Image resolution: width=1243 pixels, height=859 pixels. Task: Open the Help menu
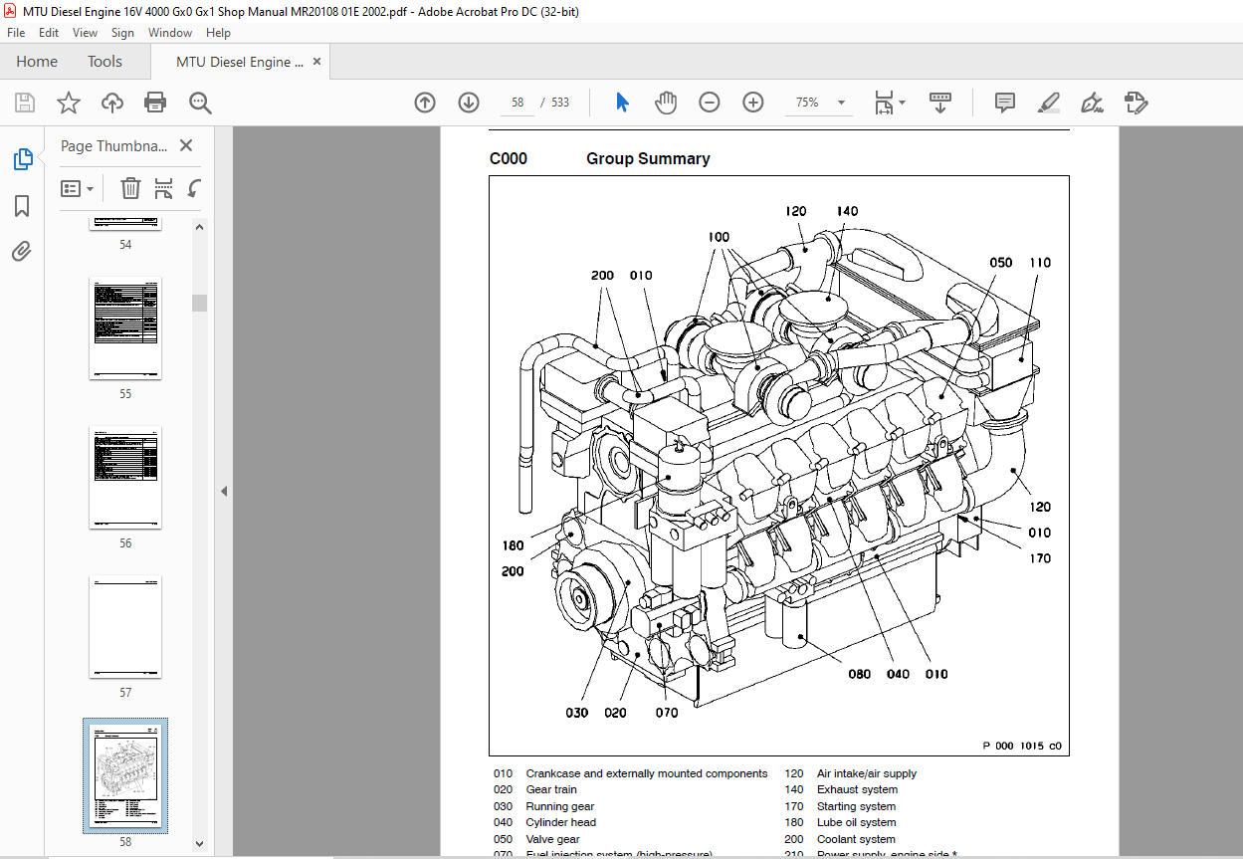click(x=218, y=33)
